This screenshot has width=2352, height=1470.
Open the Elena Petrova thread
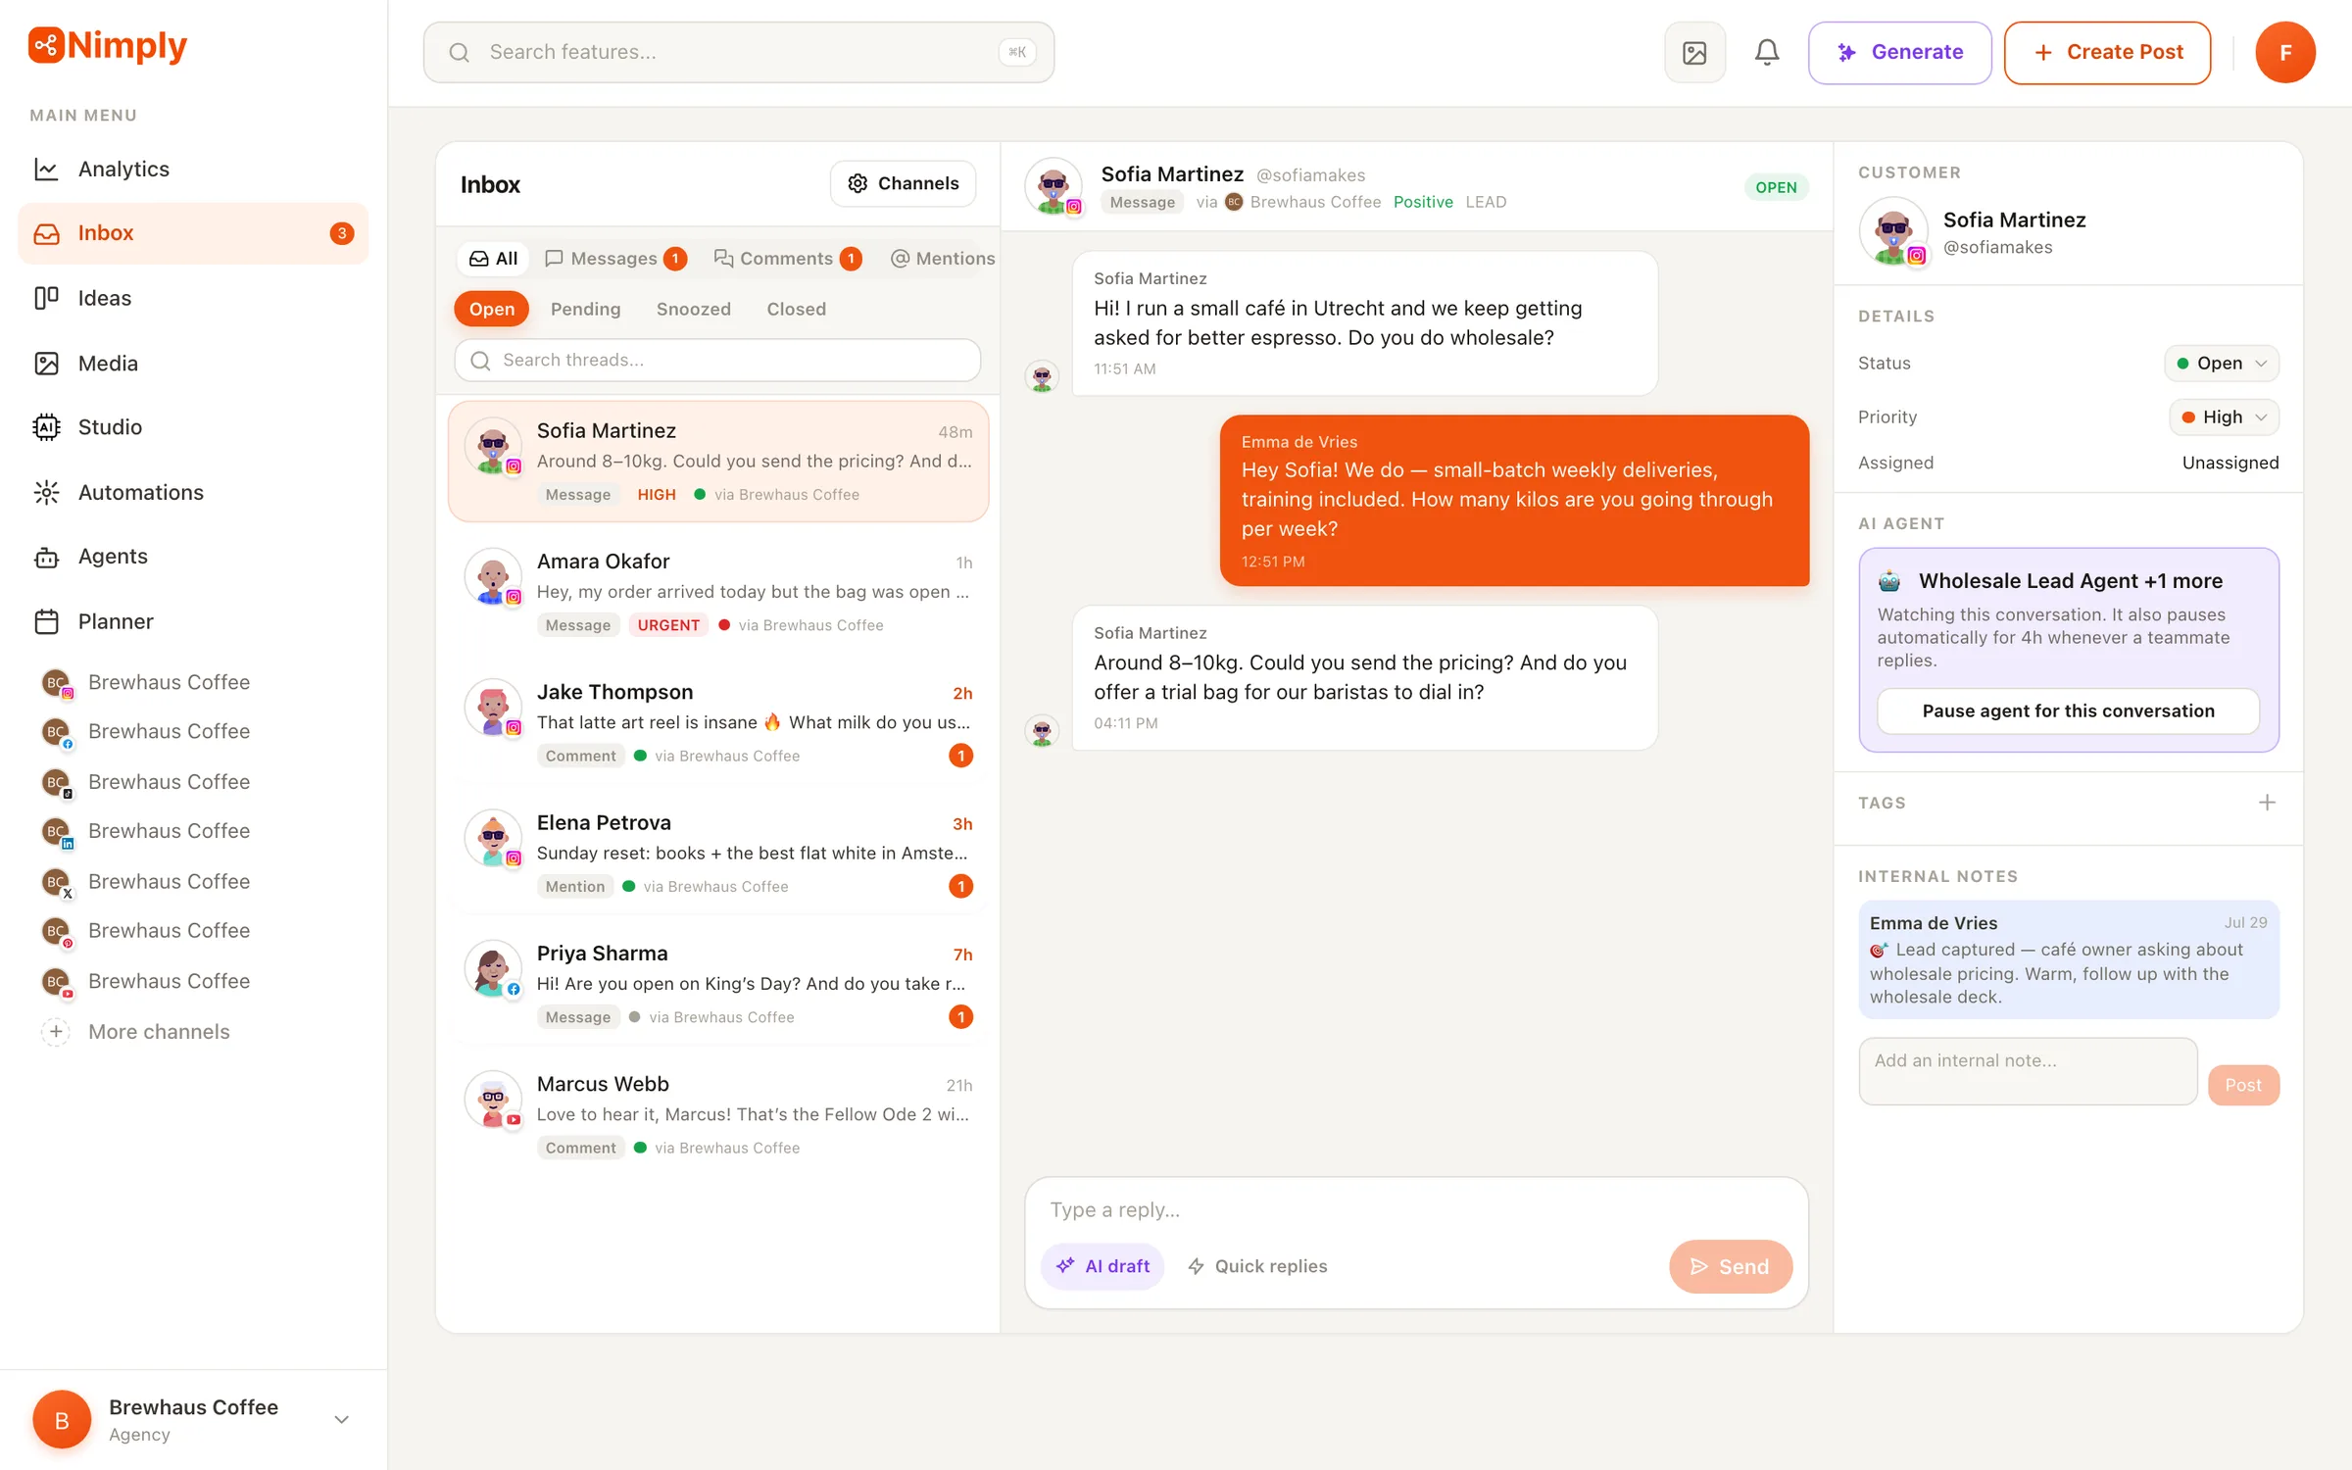[717, 853]
